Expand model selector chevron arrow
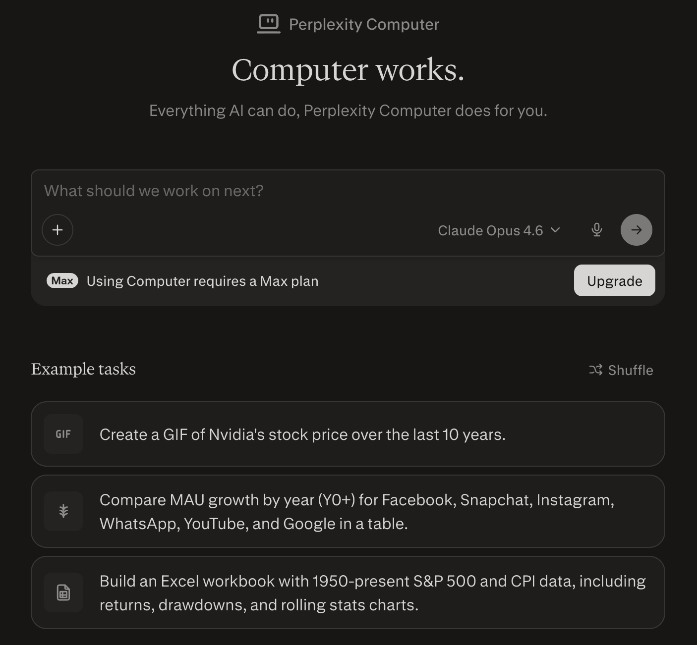 tap(555, 230)
